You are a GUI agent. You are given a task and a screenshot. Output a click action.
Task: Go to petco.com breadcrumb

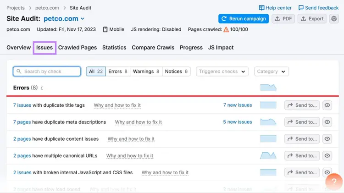[47, 8]
